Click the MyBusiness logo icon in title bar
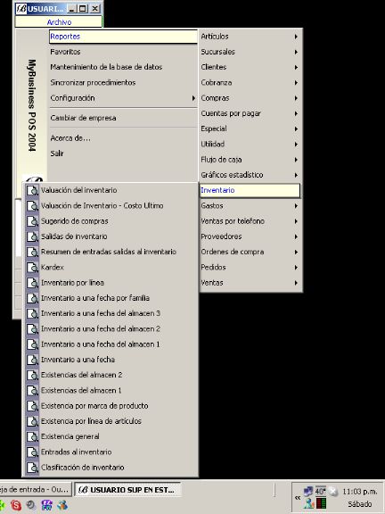 20,9
